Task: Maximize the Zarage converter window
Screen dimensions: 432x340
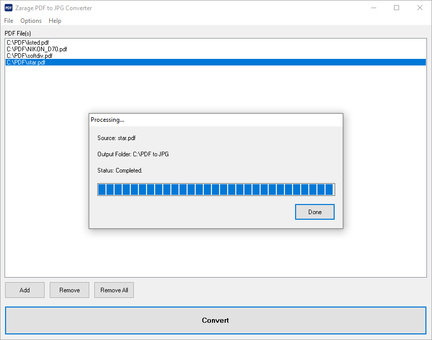Action: coord(397,8)
